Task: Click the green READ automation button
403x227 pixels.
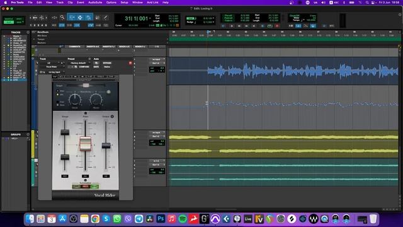Action: 94,187
